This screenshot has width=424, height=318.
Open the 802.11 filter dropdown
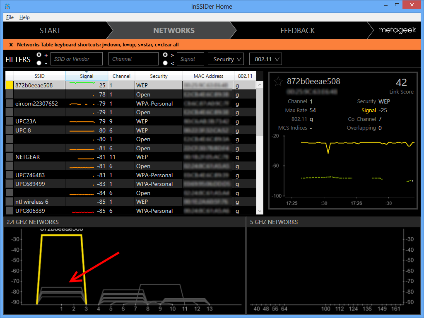click(x=265, y=59)
